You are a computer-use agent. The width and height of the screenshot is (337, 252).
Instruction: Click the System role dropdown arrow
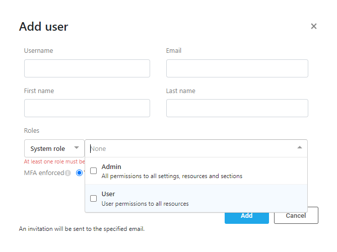[77, 148]
